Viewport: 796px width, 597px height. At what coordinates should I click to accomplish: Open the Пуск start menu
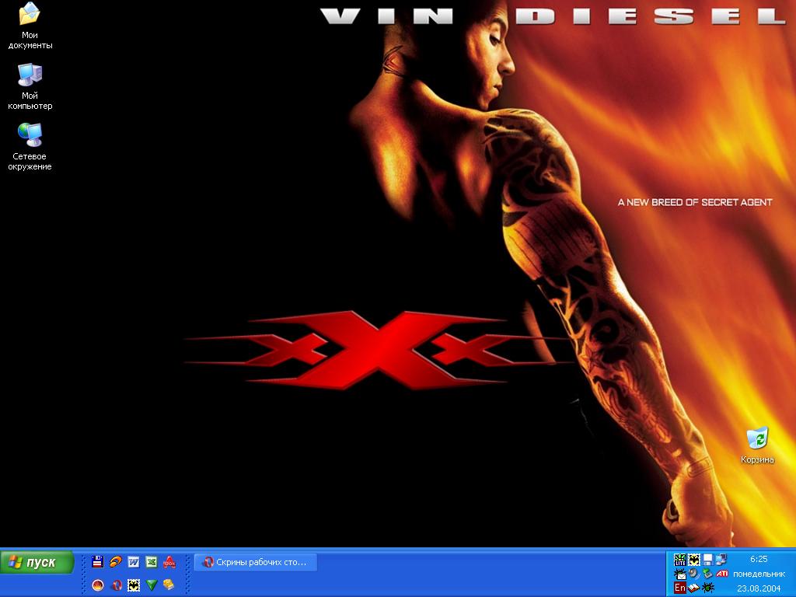tap(37, 562)
